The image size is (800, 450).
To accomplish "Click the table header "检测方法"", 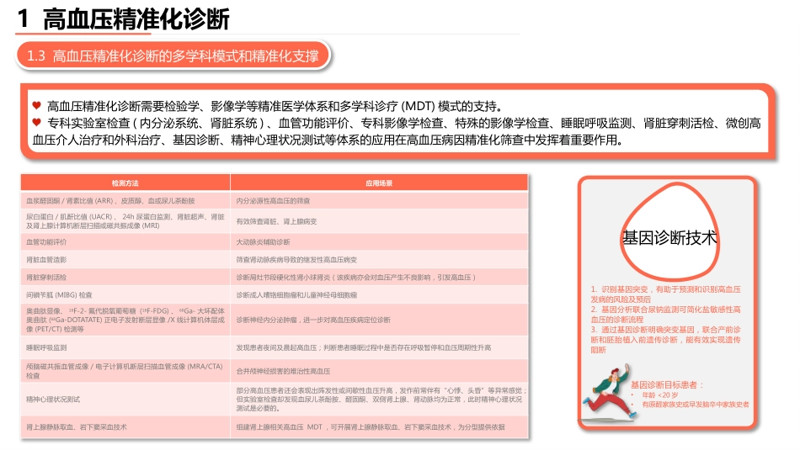I will pyautogui.click(x=125, y=183).
